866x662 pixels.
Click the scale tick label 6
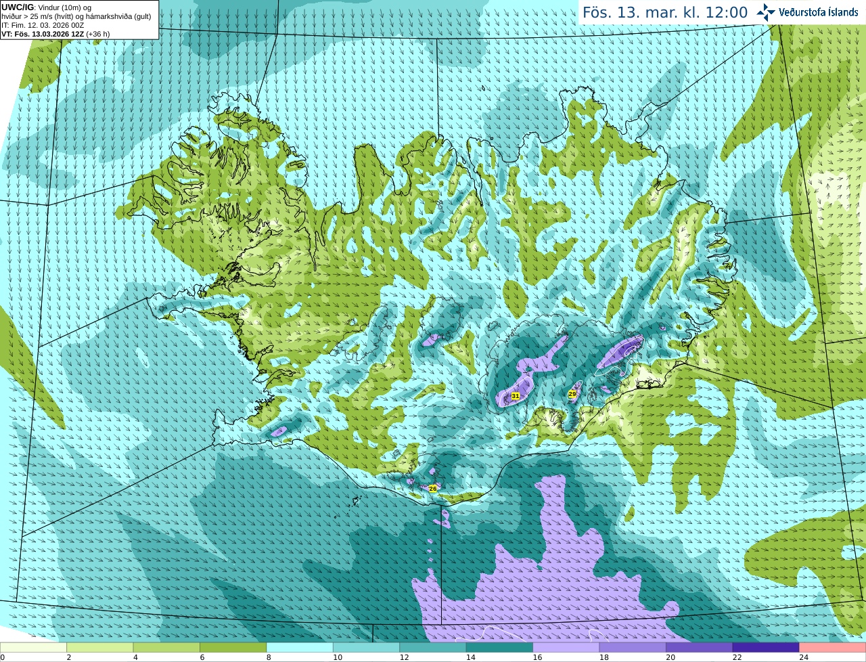(x=202, y=657)
